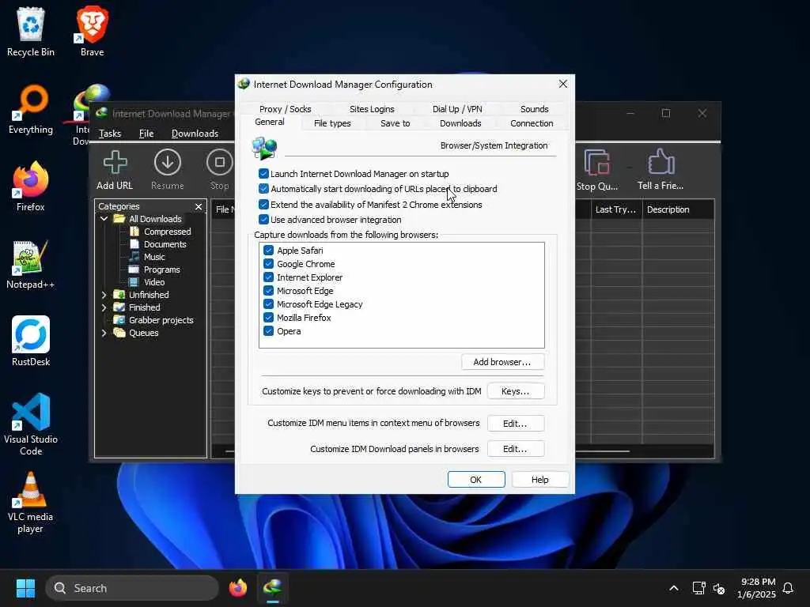Click the Tell a Friend thumbs-up icon
Image resolution: width=810 pixels, height=607 pixels.
point(660,170)
